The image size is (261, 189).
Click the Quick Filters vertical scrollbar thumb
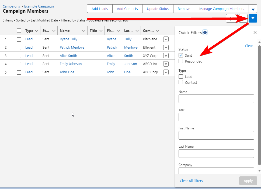(x=259, y=105)
